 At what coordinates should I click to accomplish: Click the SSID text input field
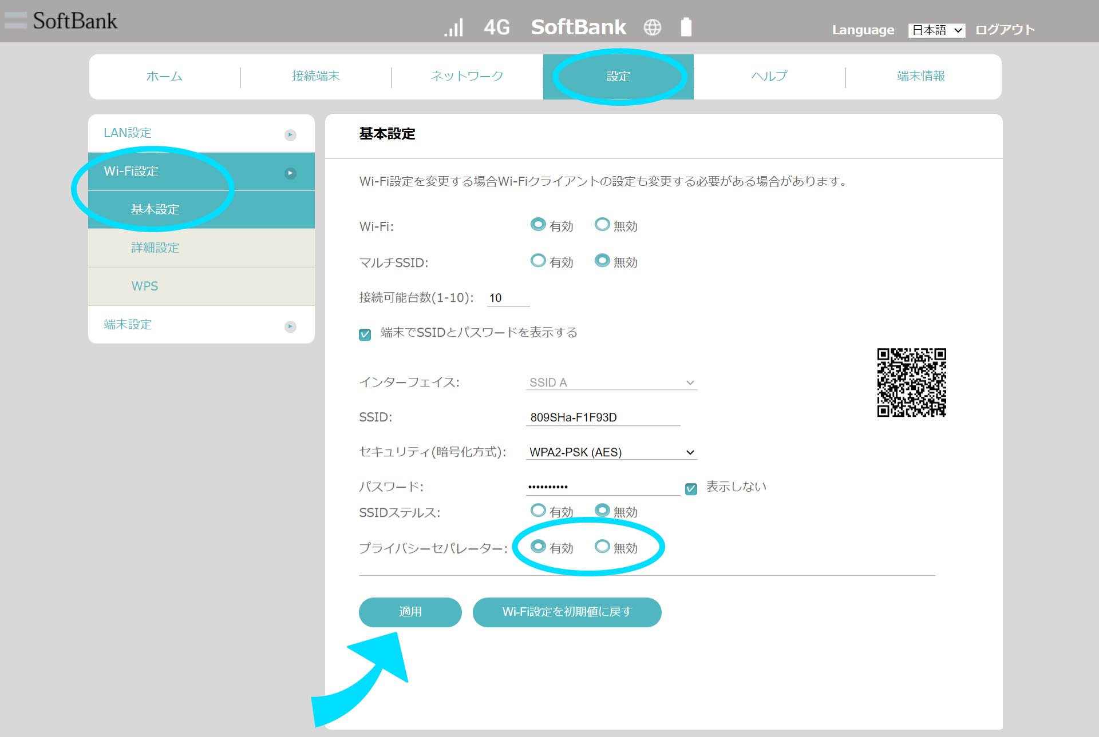602,417
